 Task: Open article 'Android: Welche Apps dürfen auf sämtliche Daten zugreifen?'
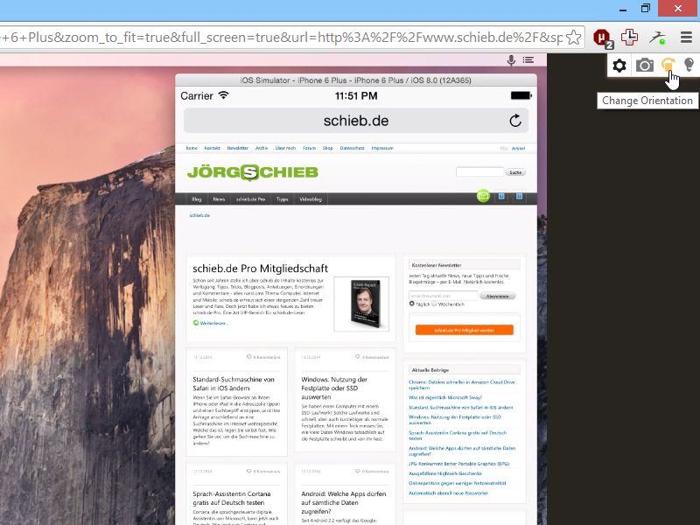point(344,502)
